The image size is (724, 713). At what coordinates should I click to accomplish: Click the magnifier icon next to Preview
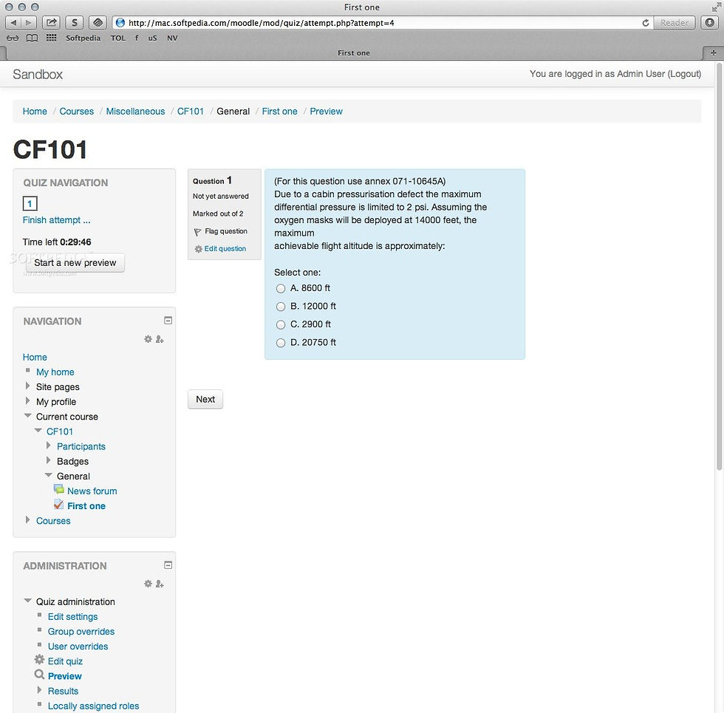pyautogui.click(x=40, y=675)
